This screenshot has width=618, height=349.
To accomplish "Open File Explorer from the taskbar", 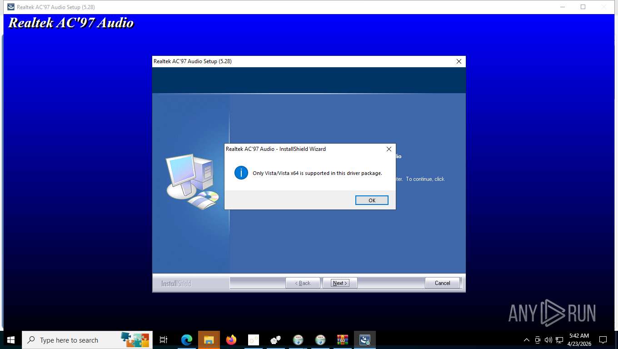I will (x=209, y=340).
